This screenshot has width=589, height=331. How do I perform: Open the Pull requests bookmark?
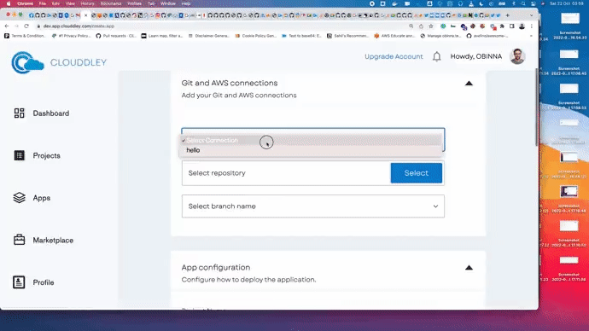pyautogui.click(x=116, y=36)
